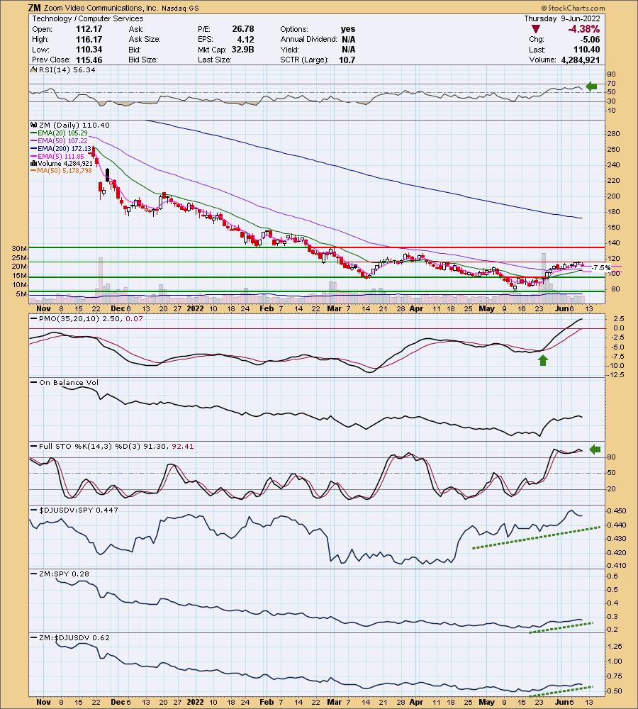Click the Prev Close value 115.46
Image resolution: width=638 pixels, height=709 pixels.
pyautogui.click(x=89, y=60)
